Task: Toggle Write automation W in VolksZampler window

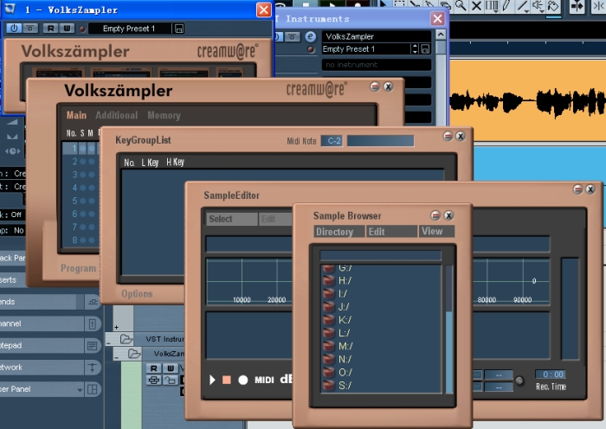Action: (67, 29)
